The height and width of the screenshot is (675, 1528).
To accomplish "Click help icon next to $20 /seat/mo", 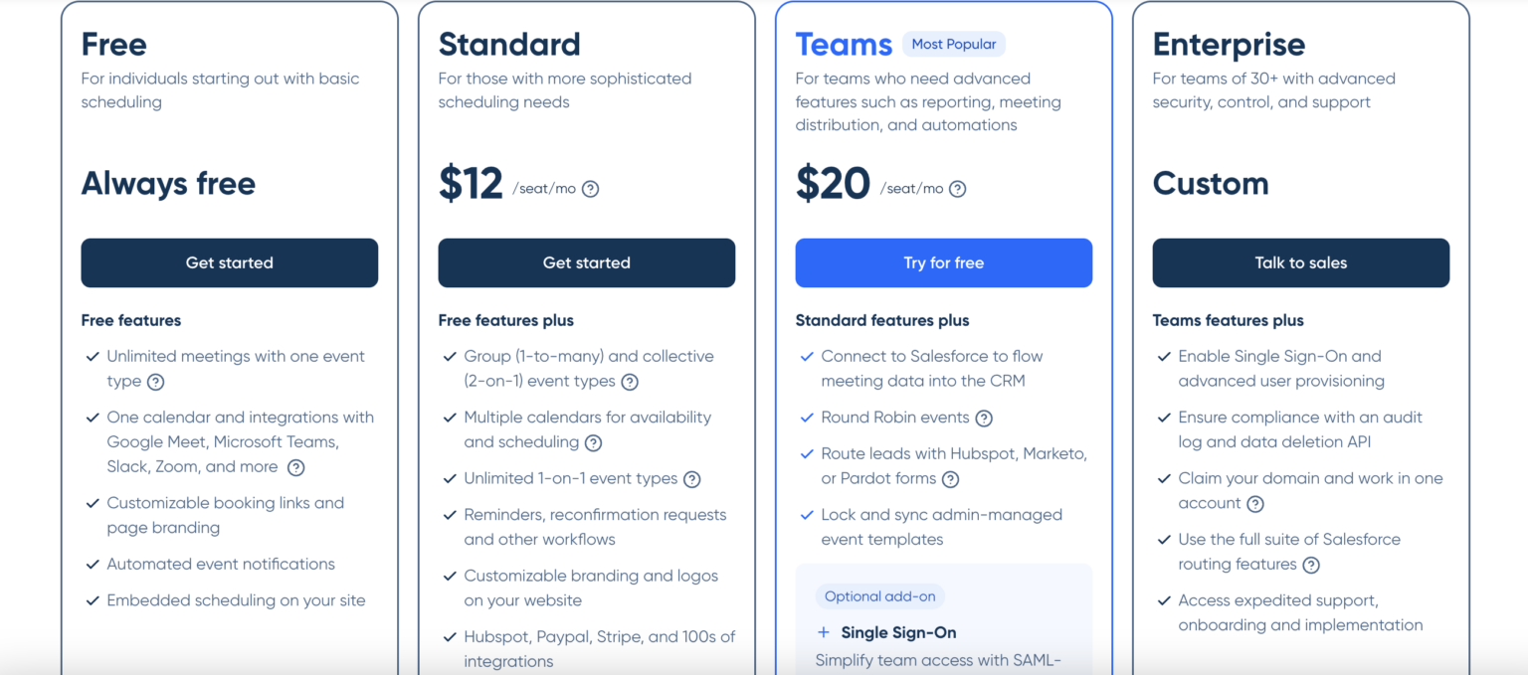I will point(957,189).
